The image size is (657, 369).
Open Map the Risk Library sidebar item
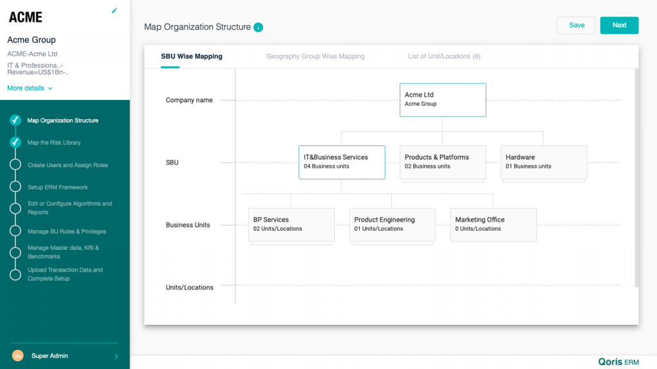point(54,143)
